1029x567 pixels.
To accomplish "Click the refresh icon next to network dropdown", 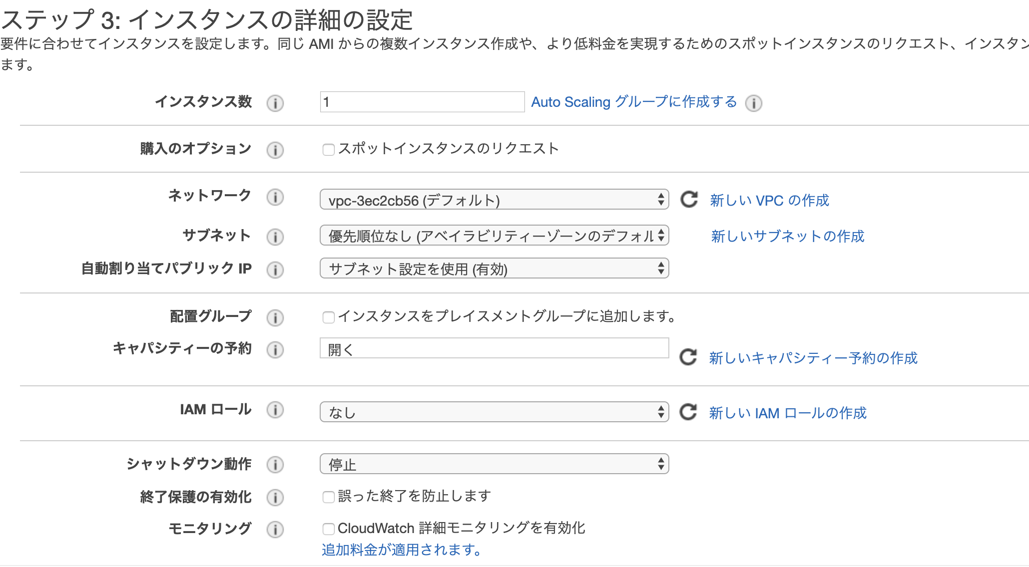I will click(689, 200).
